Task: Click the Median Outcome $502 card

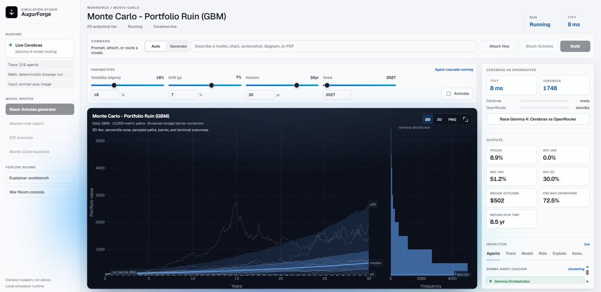Action: (511, 198)
